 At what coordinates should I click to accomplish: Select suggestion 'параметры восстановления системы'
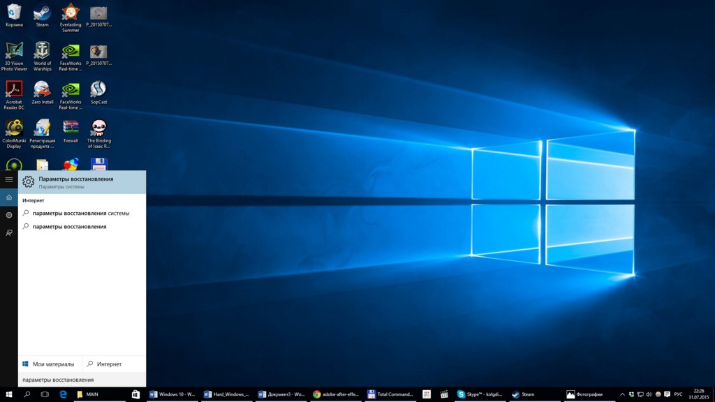(80, 213)
